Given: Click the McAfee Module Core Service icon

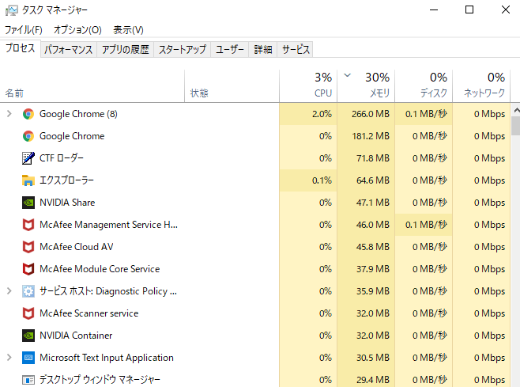Looking at the screenshot, I should [28, 269].
